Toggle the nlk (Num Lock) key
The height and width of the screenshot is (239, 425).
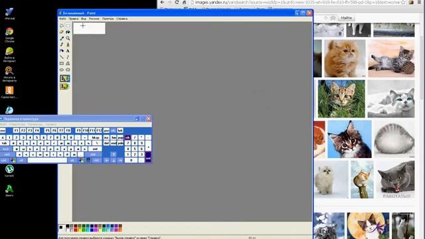click(x=127, y=137)
